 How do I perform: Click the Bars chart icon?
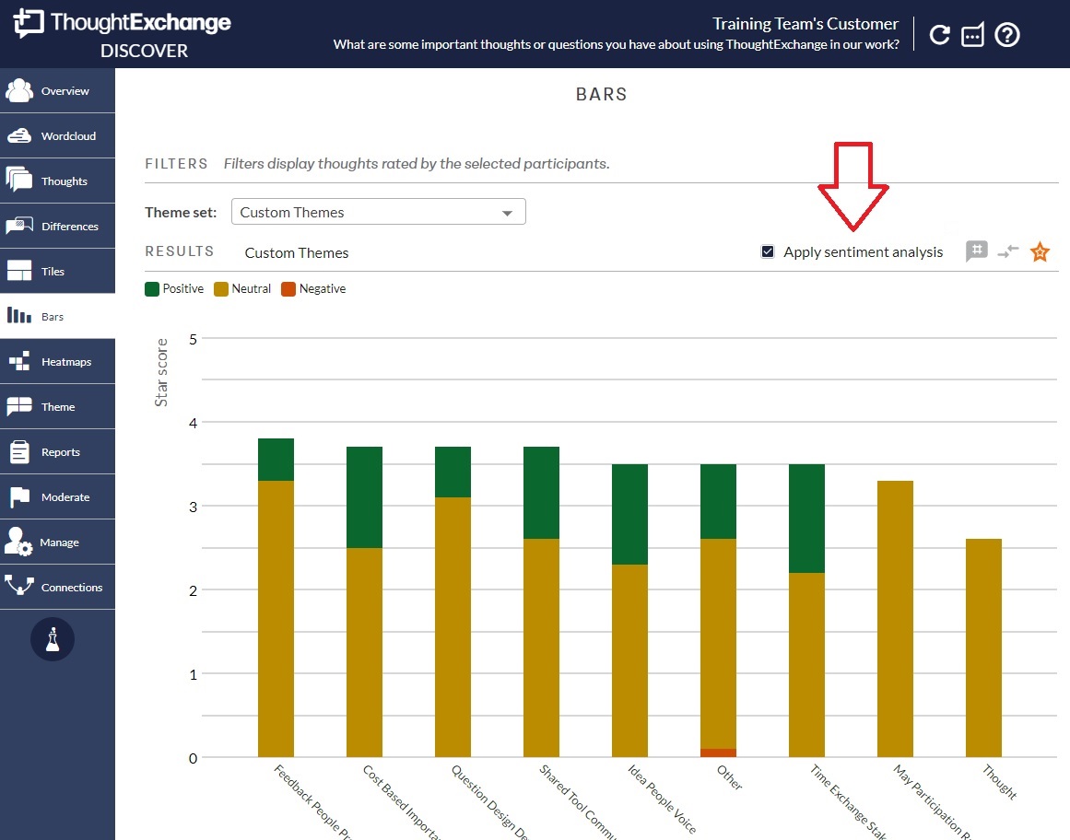pos(19,315)
